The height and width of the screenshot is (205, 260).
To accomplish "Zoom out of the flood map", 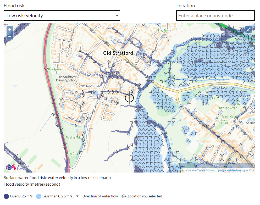I will pyautogui.click(x=10, y=36).
